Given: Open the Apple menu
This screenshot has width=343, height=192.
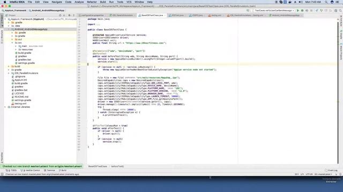Looking at the screenshot, I should (x=5, y=2).
